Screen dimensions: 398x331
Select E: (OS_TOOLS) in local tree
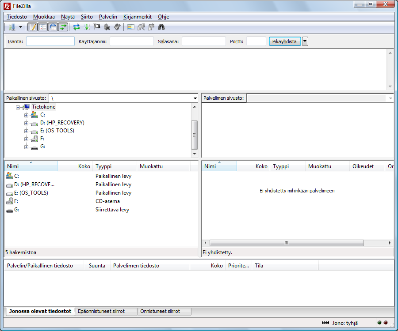pos(57,131)
